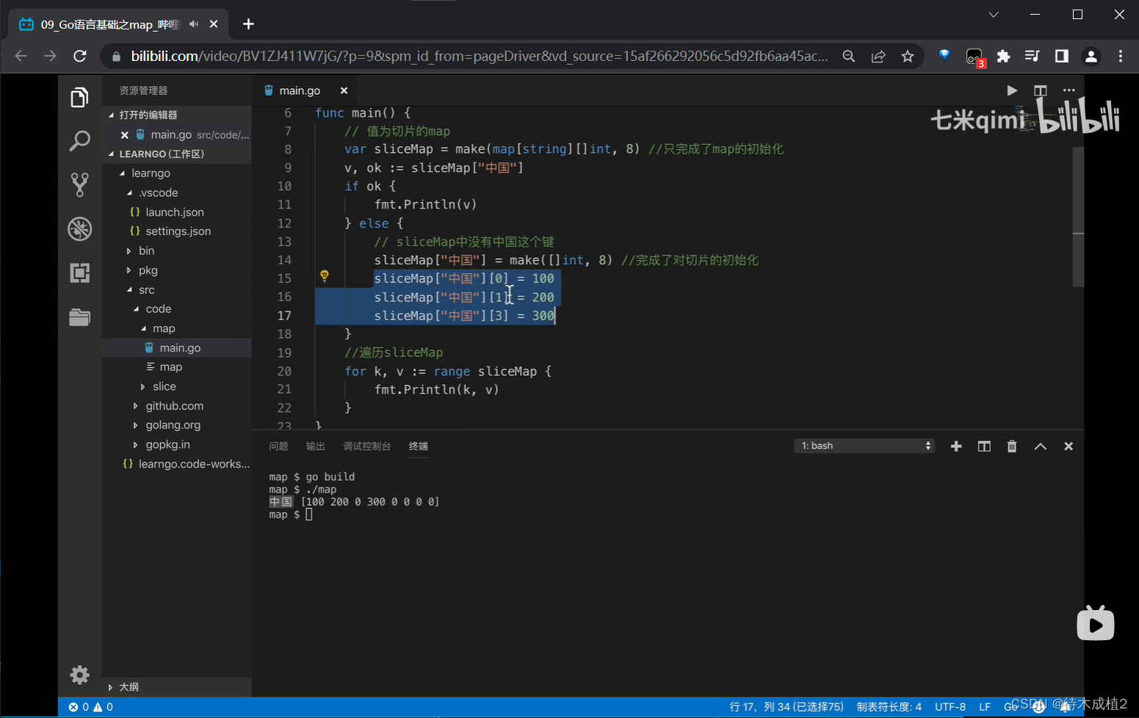Screen dimensions: 1139x718
Task: Open the media control icon in browser toolbar
Action: pos(1033,56)
